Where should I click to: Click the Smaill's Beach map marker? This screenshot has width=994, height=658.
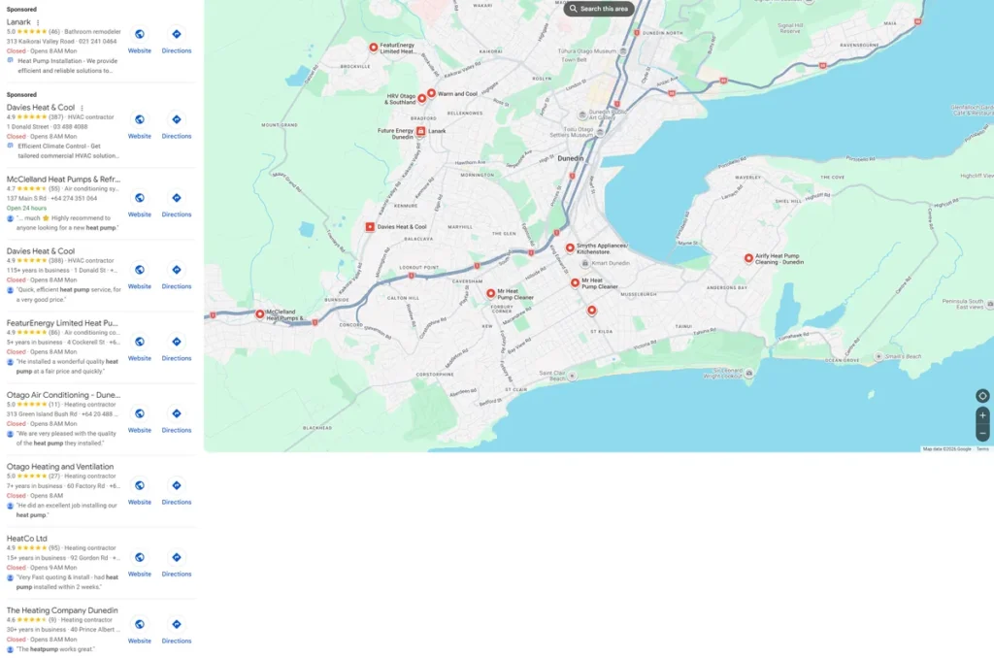click(x=878, y=357)
